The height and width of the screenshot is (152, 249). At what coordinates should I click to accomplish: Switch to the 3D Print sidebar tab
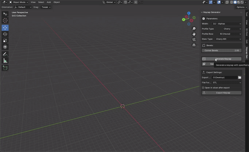[x=247, y=32]
